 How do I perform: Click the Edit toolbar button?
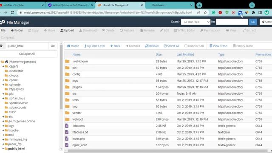coord(164,30)
